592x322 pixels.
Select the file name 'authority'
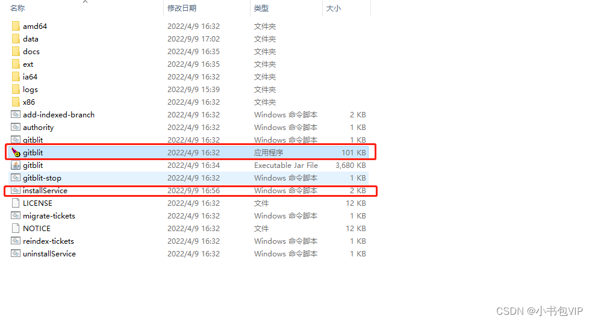tap(38, 128)
